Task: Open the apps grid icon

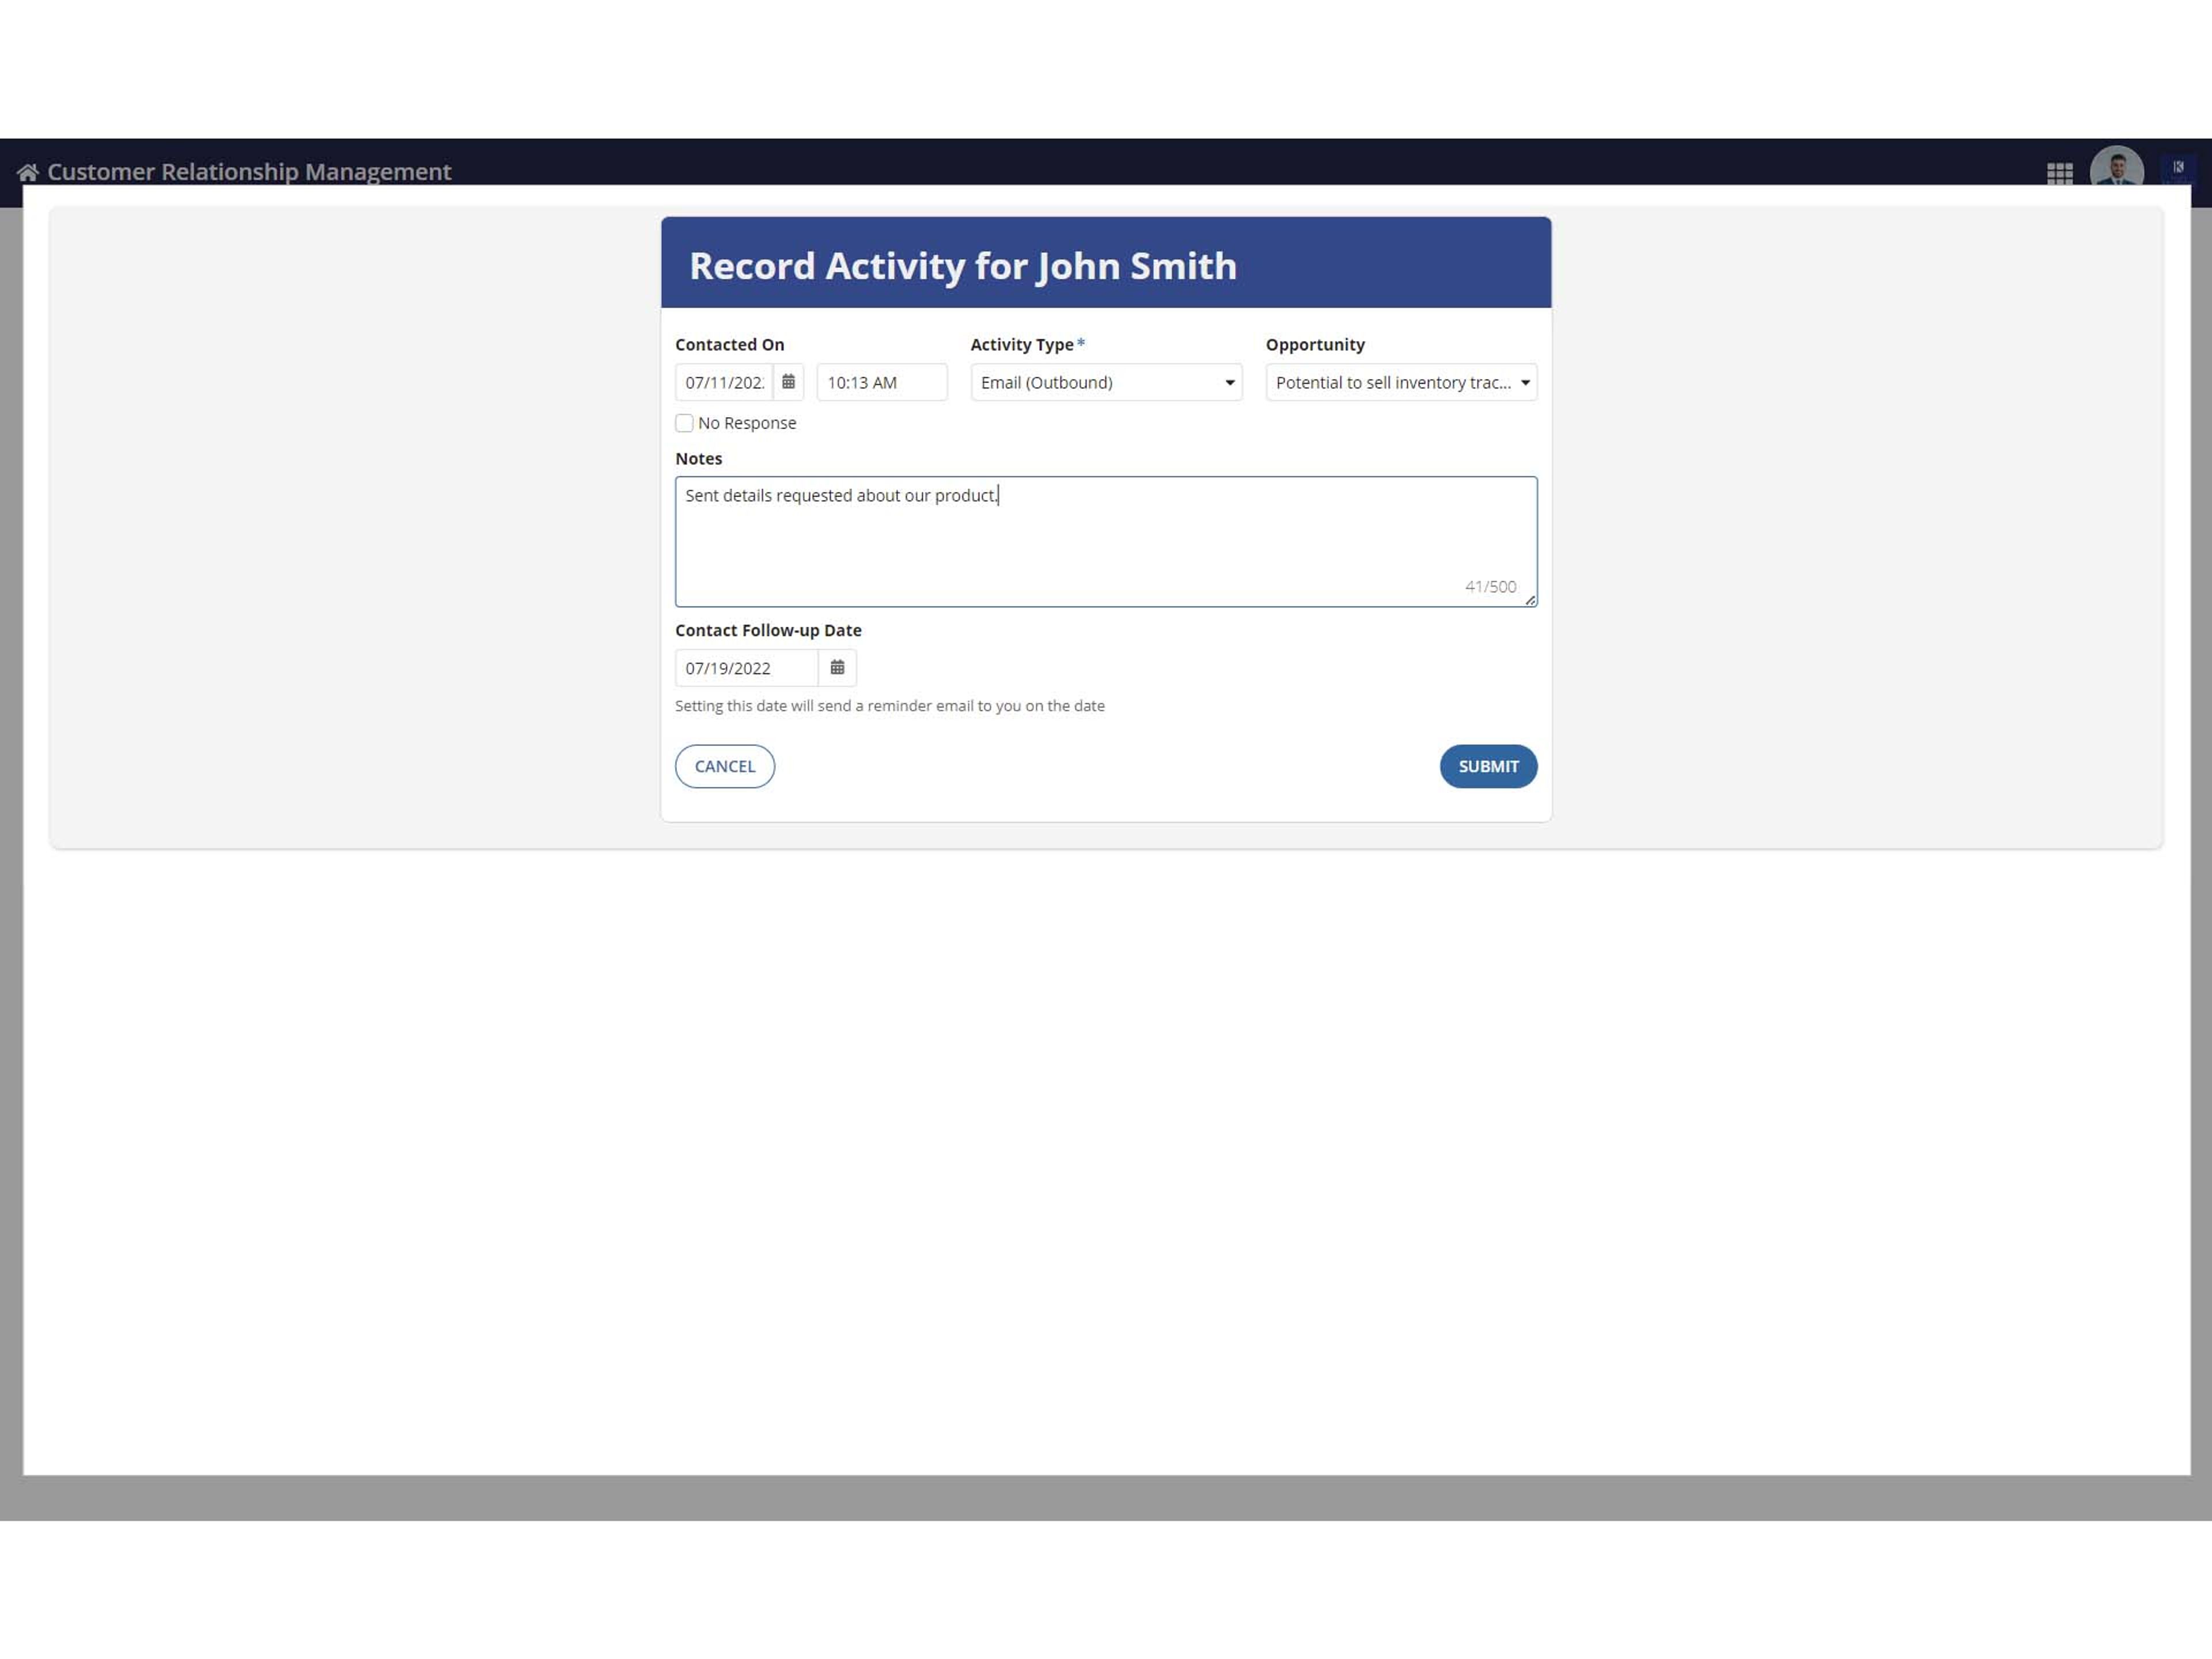Action: (2059, 173)
